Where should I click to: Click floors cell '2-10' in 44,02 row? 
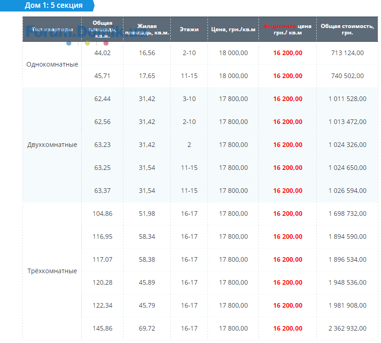(x=189, y=53)
